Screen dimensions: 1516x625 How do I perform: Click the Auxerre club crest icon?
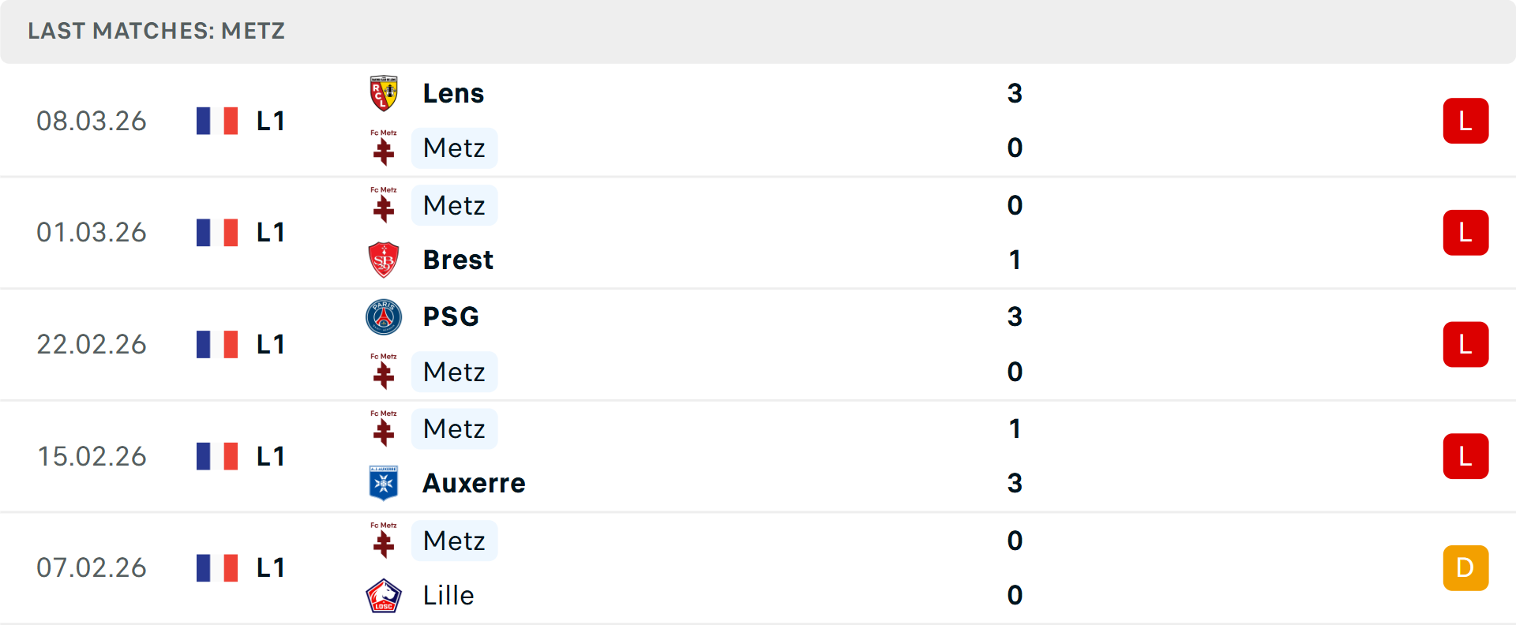pos(384,483)
